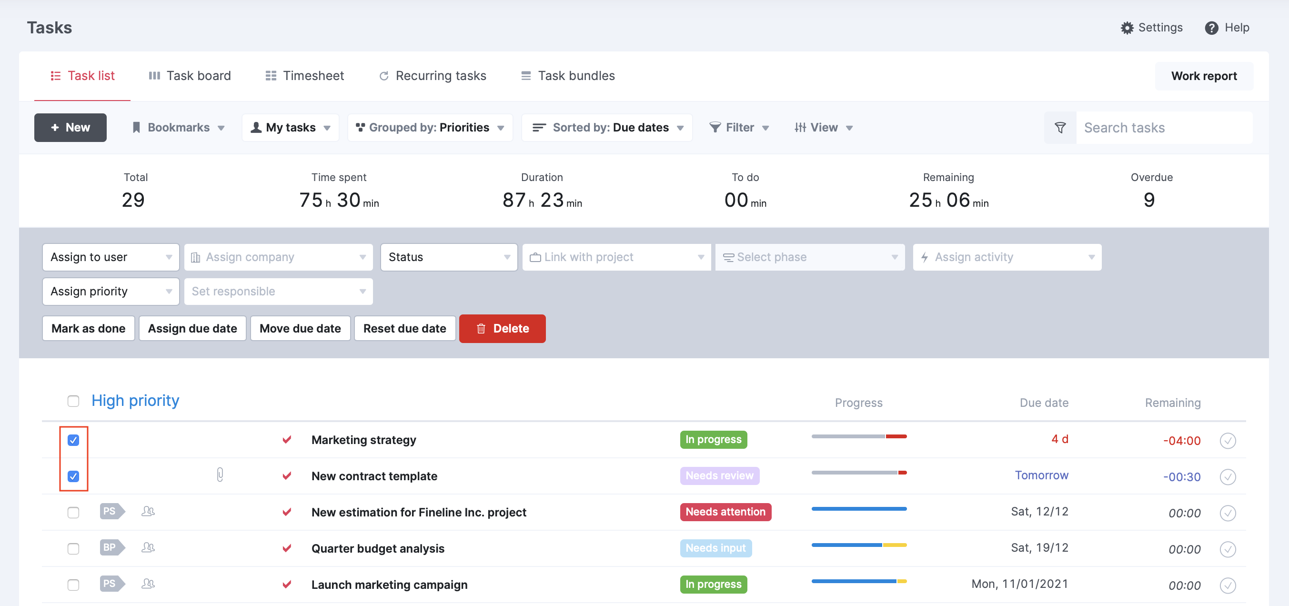Complete Launch marketing campaign via circle check icon
The width and height of the screenshot is (1289, 606).
click(x=1228, y=585)
